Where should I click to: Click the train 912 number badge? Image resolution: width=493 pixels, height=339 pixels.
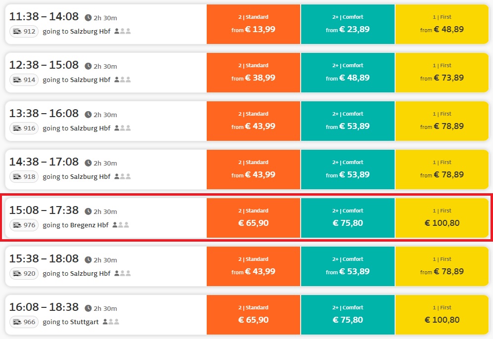click(24, 32)
